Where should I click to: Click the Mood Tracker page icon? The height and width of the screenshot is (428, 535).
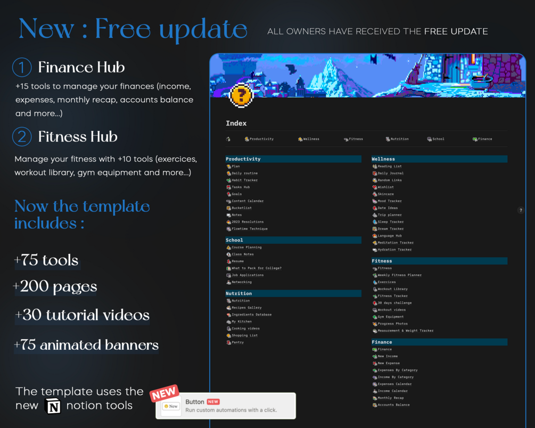point(375,201)
